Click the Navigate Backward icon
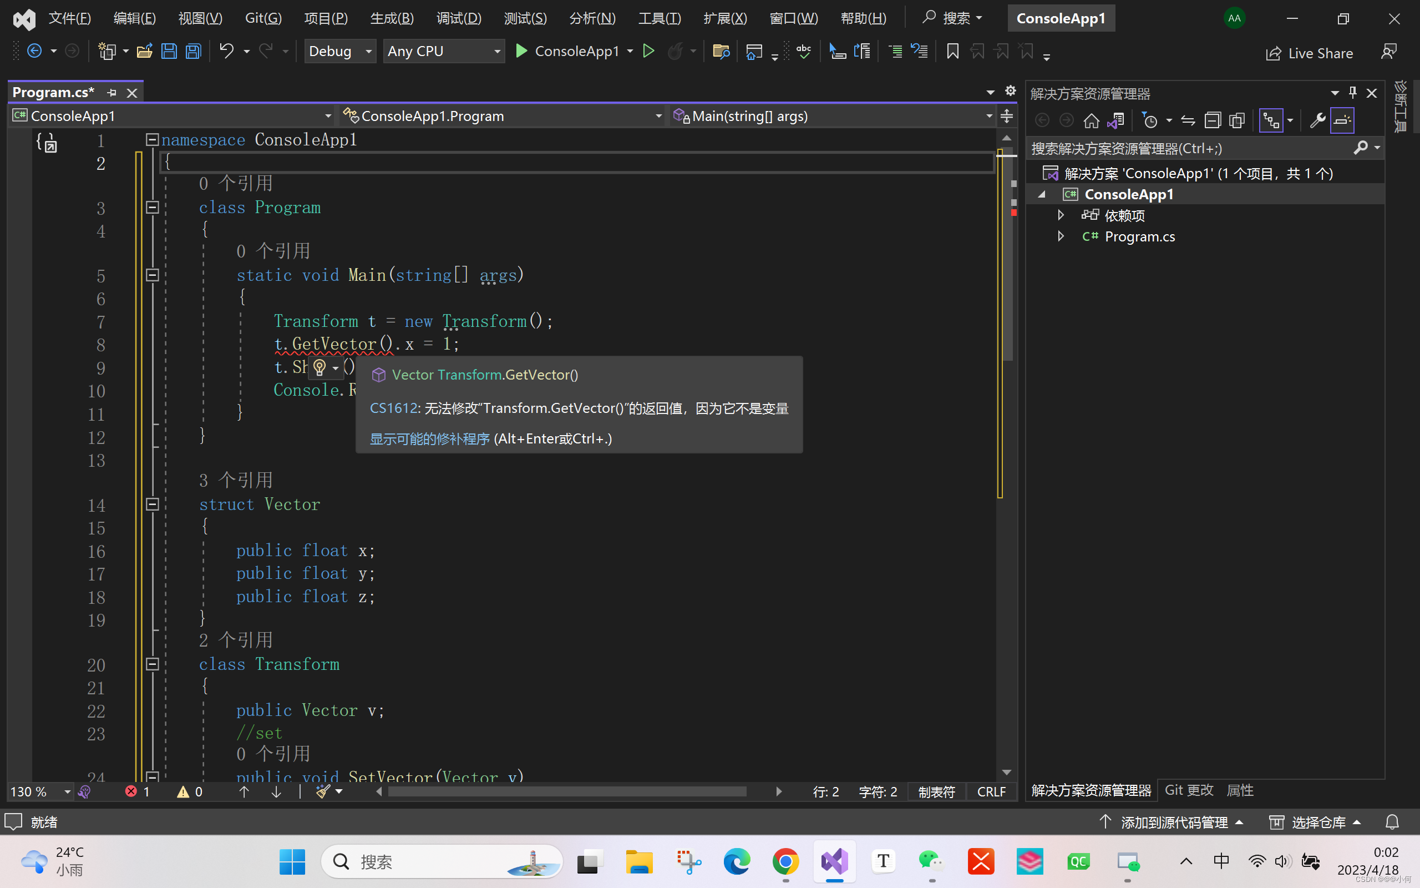 click(34, 52)
